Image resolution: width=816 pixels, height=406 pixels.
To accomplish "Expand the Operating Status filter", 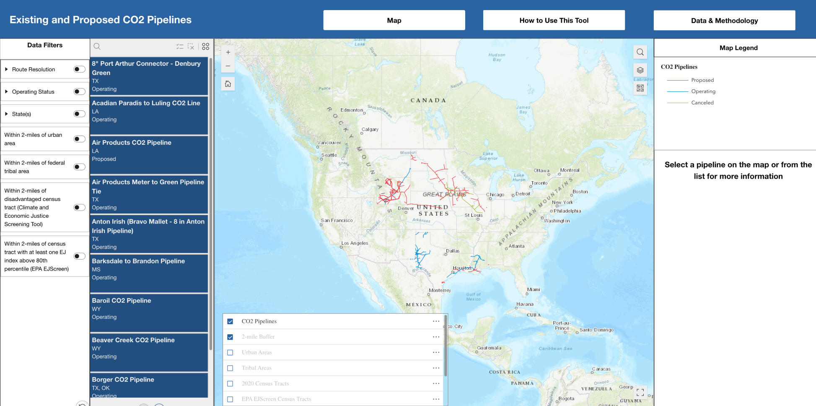I will (6, 91).
